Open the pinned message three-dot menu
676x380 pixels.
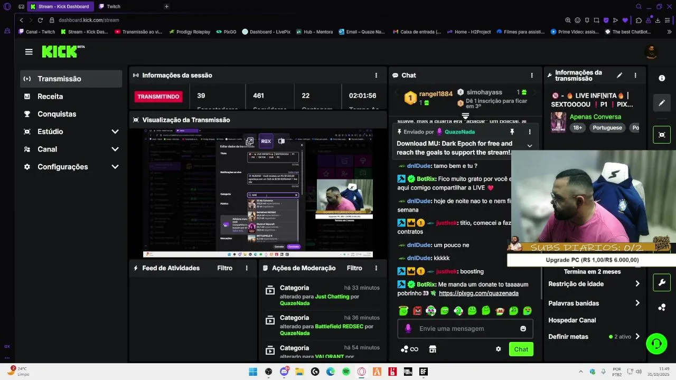click(x=530, y=131)
